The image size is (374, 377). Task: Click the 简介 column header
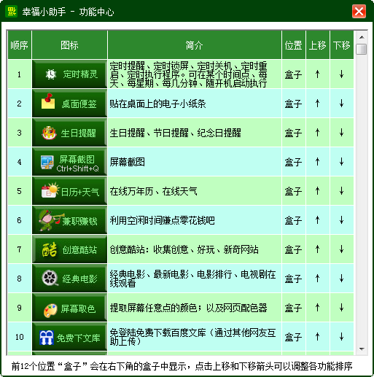[x=195, y=45]
